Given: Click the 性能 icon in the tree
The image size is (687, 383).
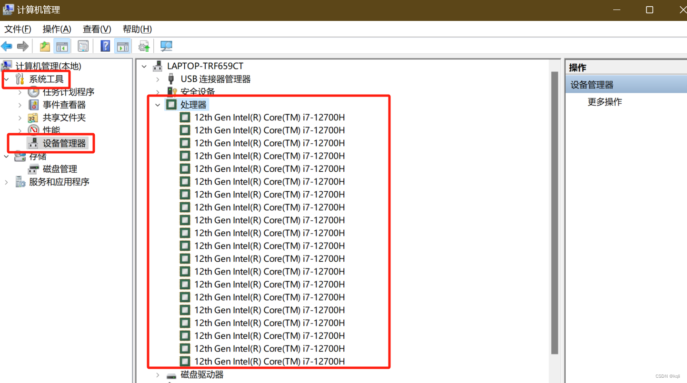Looking at the screenshot, I should point(33,129).
